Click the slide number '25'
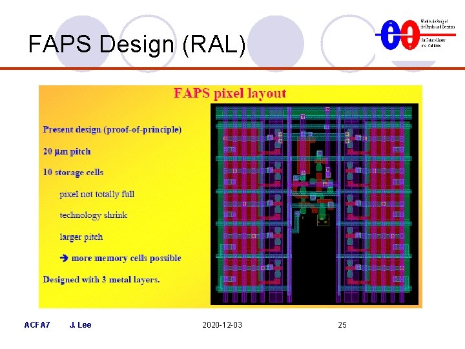The width and height of the screenshot is (465, 349). click(342, 325)
